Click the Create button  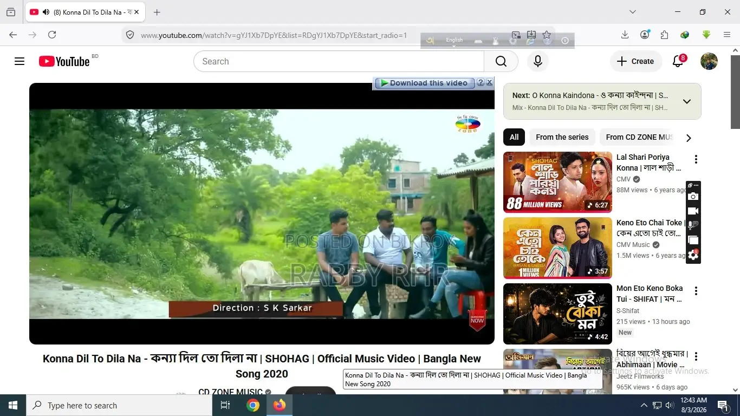(636, 61)
